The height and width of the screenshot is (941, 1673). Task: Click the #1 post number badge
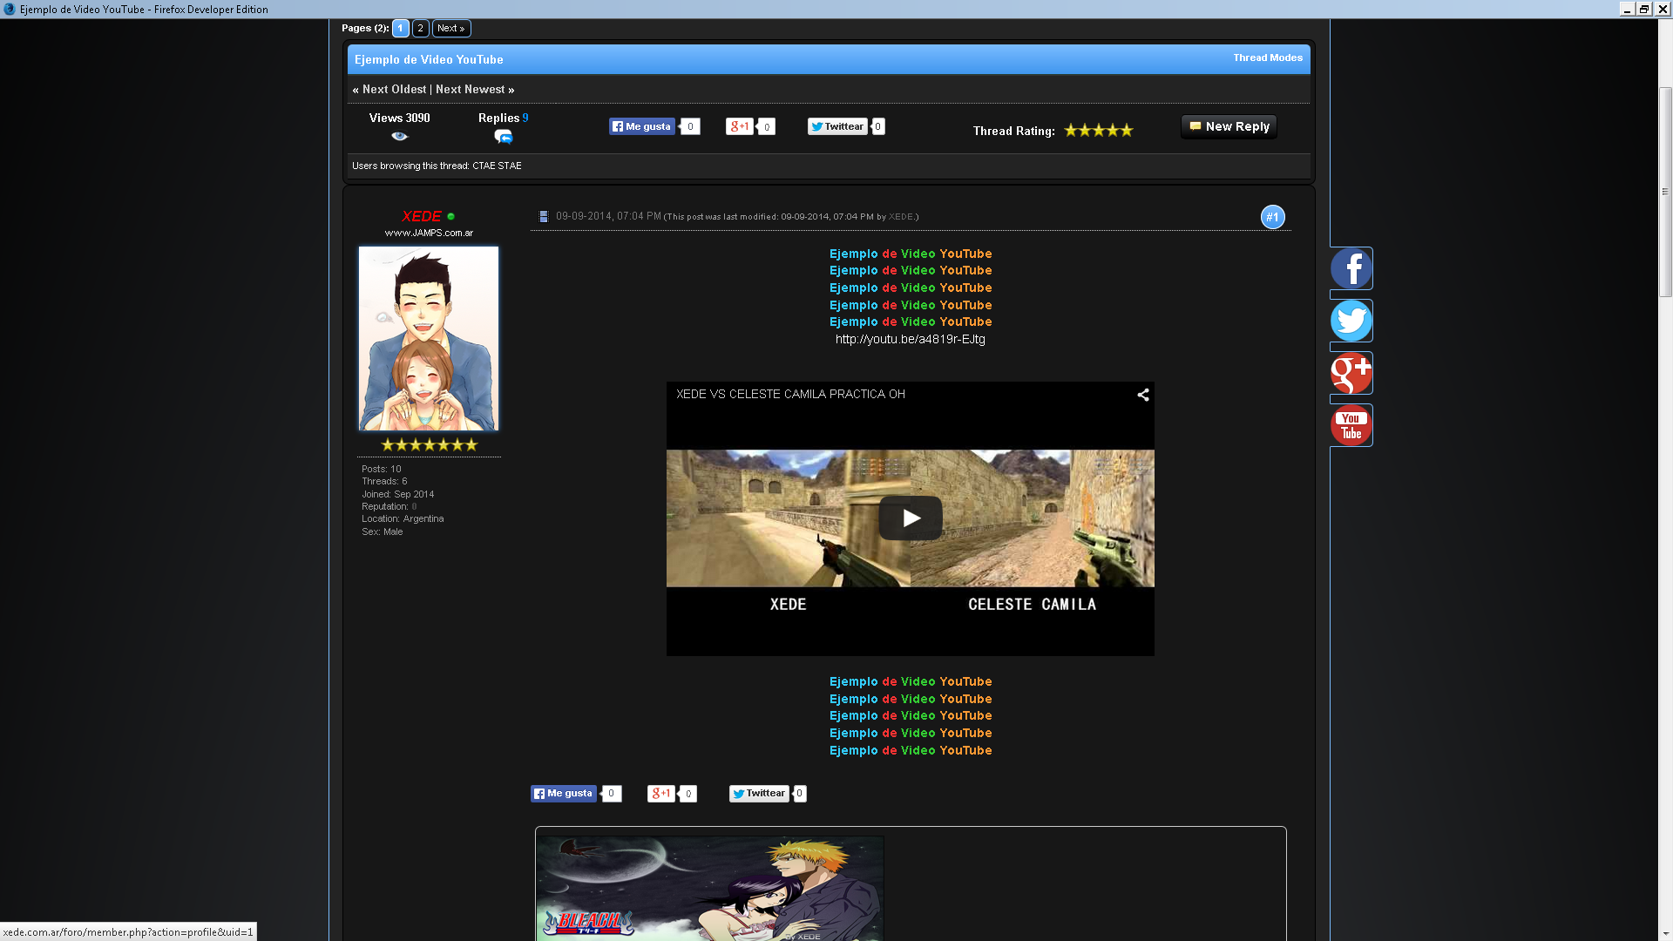1272,217
